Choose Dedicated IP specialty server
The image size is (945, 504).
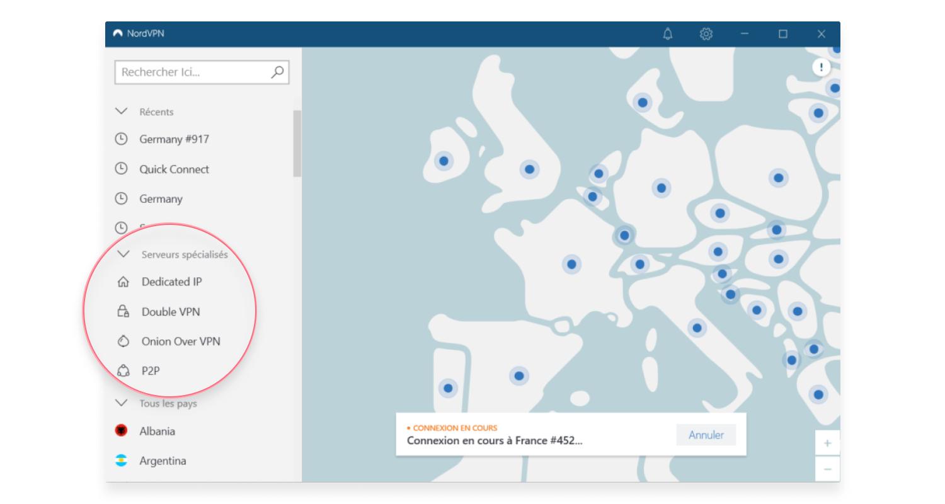[172, 282]
